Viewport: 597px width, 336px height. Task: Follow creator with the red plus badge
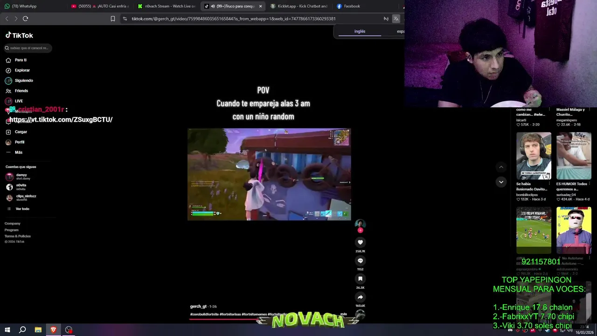click(360, 230)
